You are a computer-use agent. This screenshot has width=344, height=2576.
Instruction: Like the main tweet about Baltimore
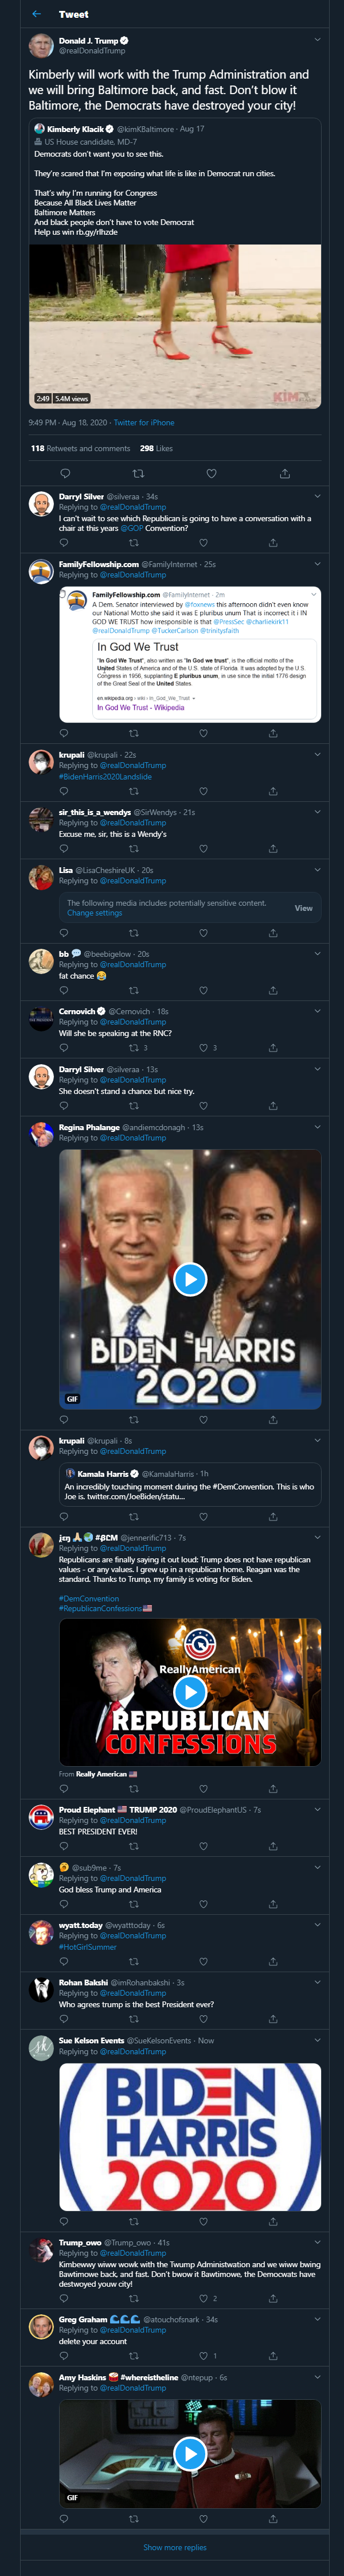(x=211, y=473)
